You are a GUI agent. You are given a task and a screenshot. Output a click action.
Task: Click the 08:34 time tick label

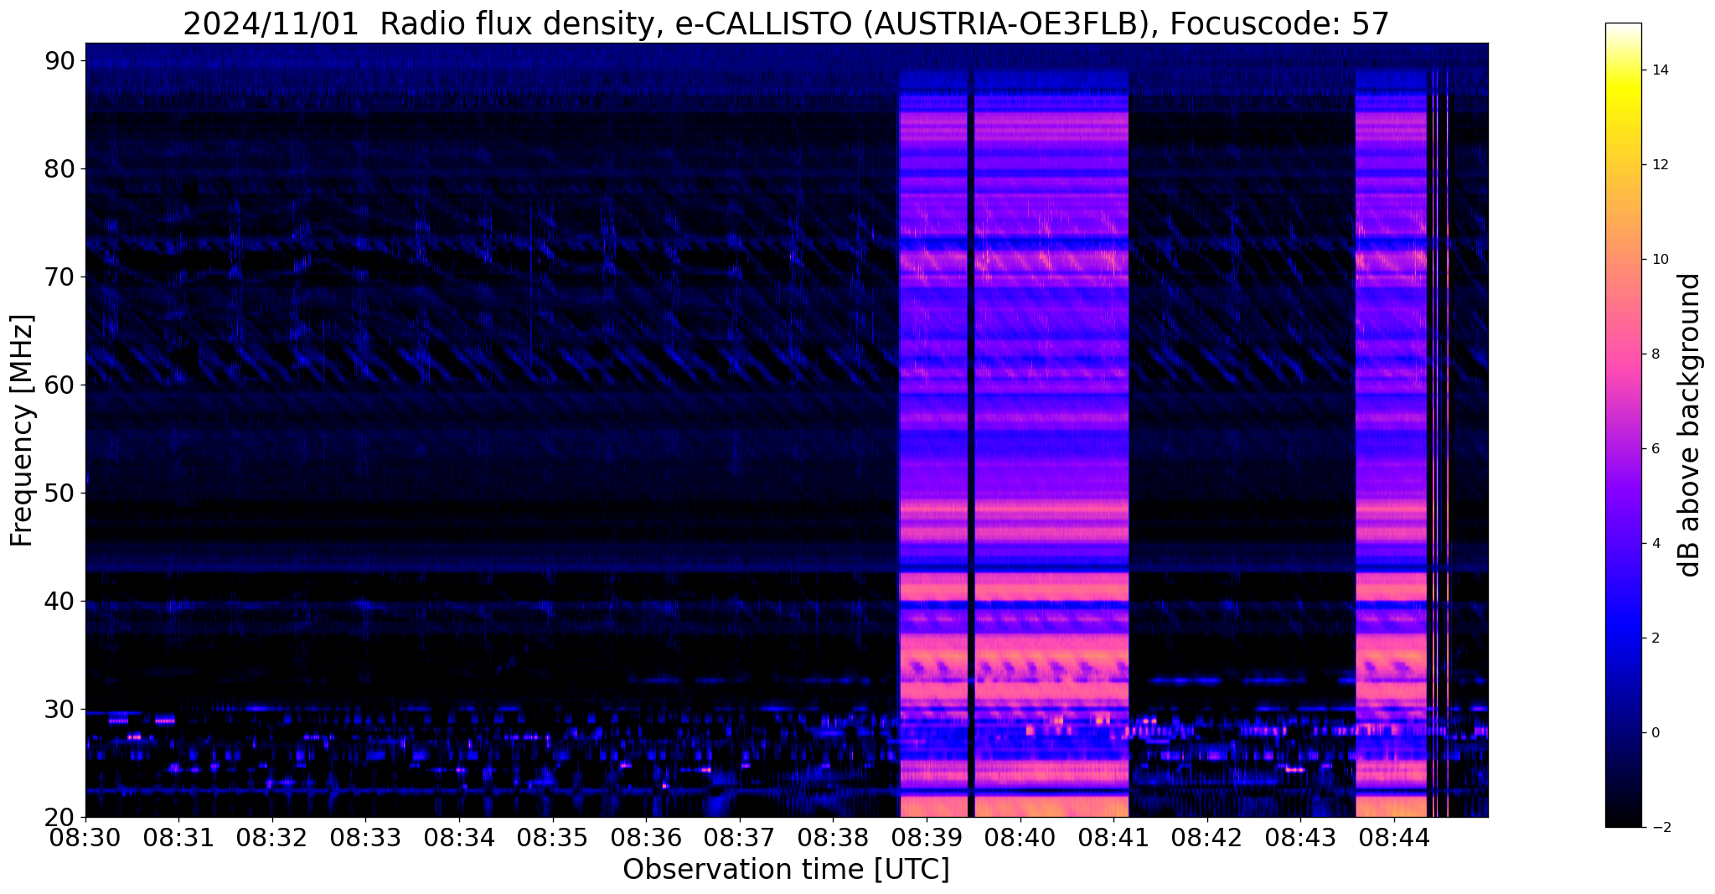(459, 838)
